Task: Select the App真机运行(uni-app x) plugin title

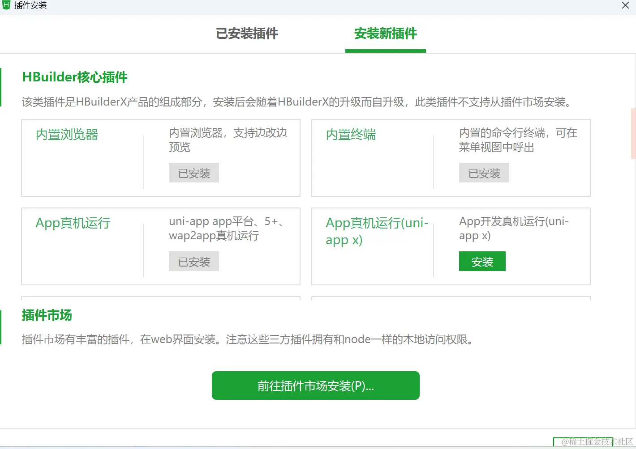Action: [x=377, y=232]
